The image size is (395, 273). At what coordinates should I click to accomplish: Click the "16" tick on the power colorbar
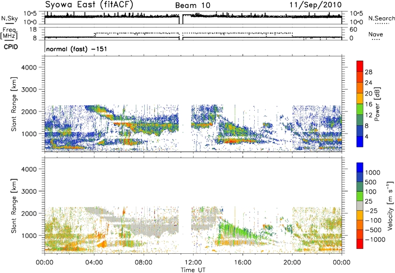coord(368,104)
